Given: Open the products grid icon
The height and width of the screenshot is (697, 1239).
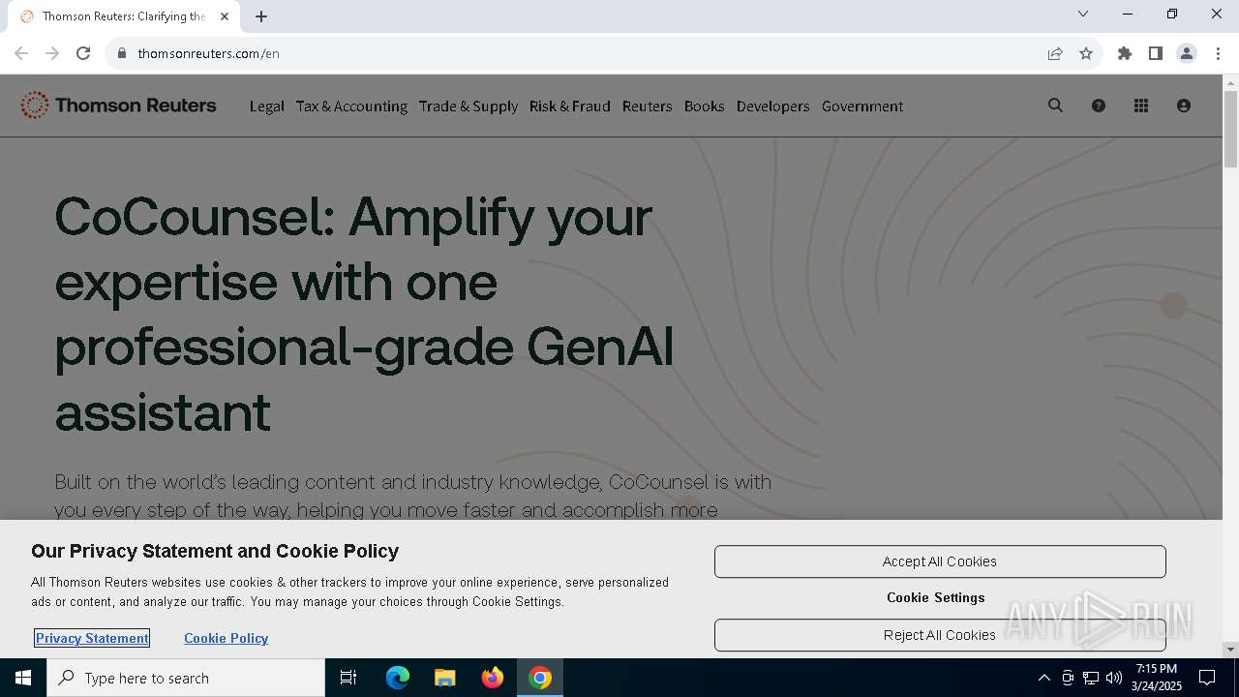Looking at the screenshot, I should click(x=1140, y=106).
